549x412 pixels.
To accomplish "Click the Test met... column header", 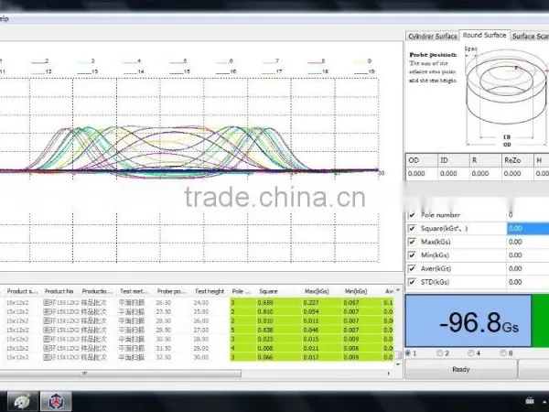I will pyautogui.click(x=135, y=291).
